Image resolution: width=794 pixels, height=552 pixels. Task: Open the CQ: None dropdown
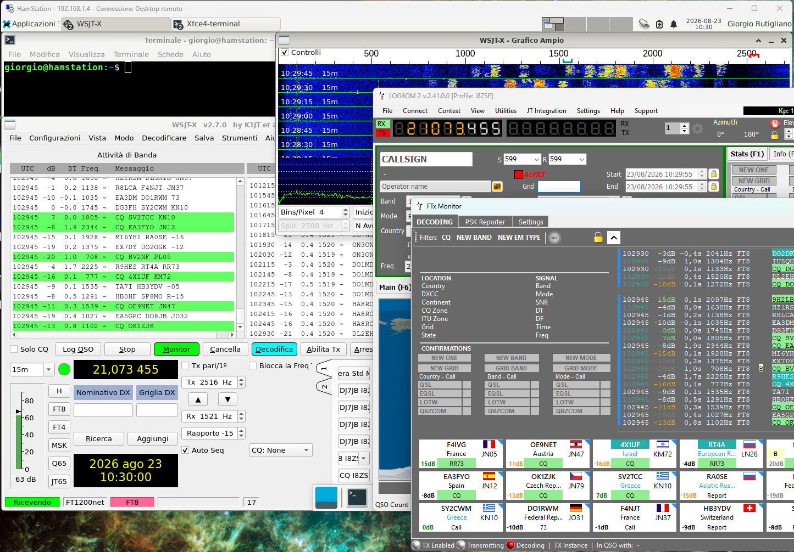click(x=281, y=450)
